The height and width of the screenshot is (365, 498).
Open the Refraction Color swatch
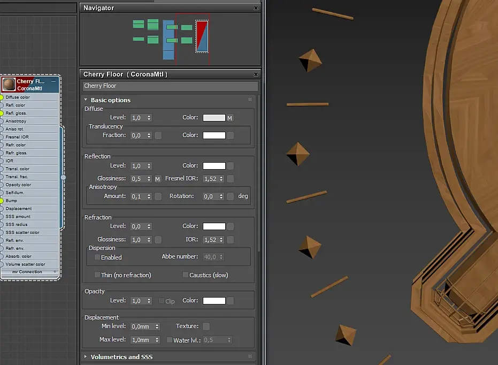pyautogui.click(x=214, y=226)
